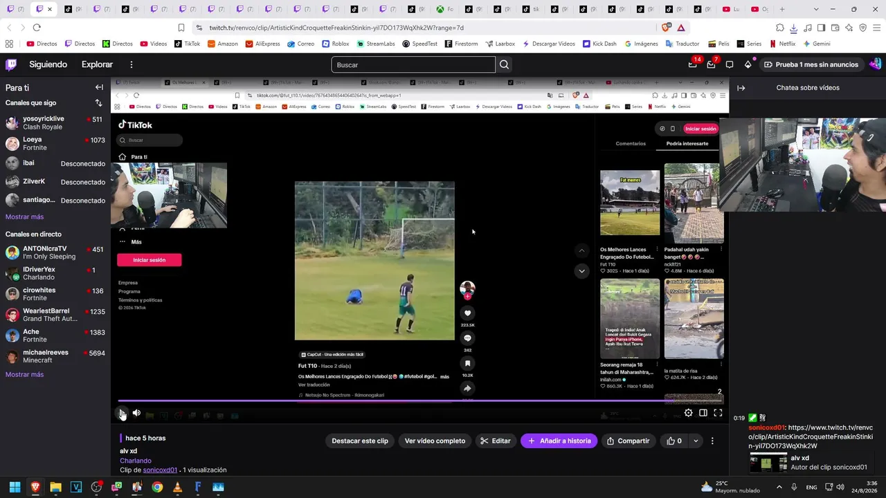The image size is (886, 498).
Task: Open the ENG language selector in the tray
Action: click(811, 487)
